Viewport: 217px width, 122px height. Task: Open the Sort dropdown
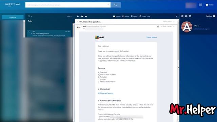[69, 16]
